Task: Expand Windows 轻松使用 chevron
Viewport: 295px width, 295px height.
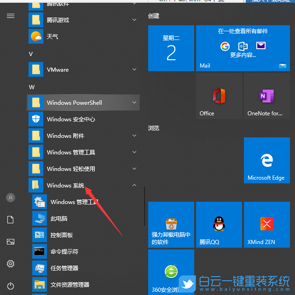Action: tap(134, 169)
